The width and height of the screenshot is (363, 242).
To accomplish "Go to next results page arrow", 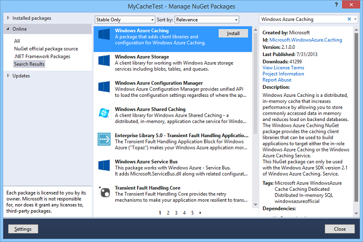I will (x=200, y=213).
